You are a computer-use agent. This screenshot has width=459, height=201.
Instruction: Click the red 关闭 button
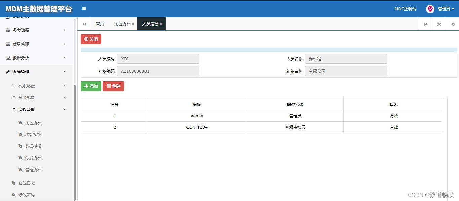pos(91,39)
